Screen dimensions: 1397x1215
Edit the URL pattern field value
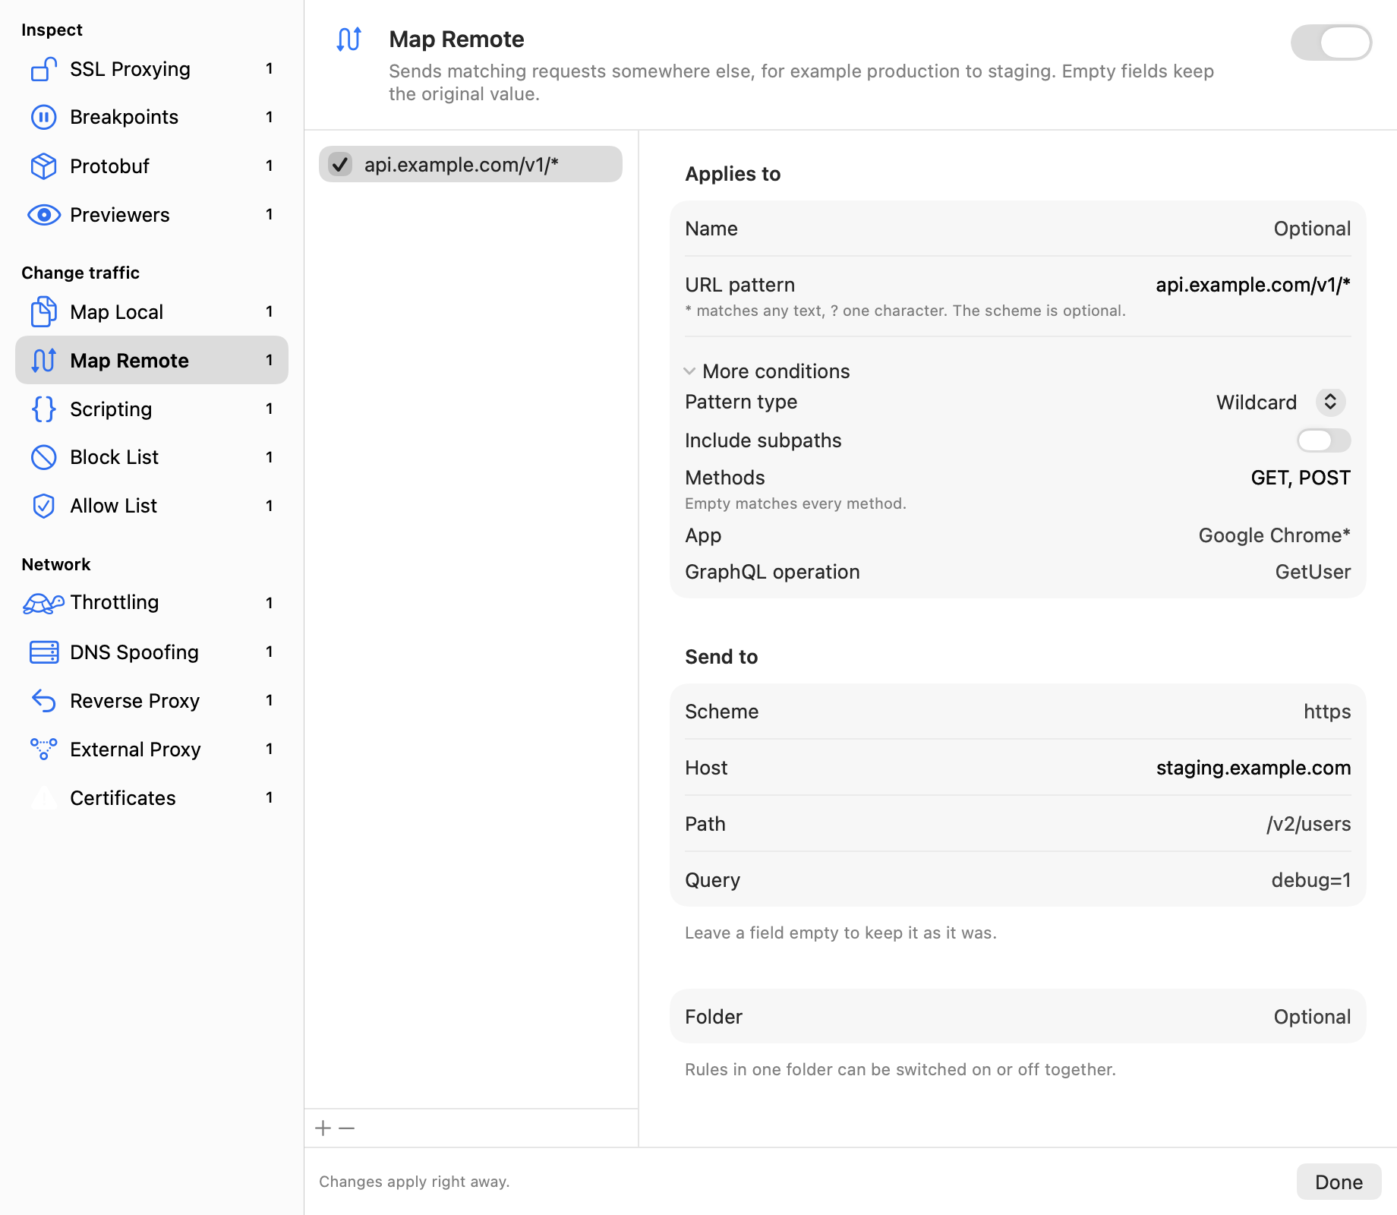click(1253, 285)
